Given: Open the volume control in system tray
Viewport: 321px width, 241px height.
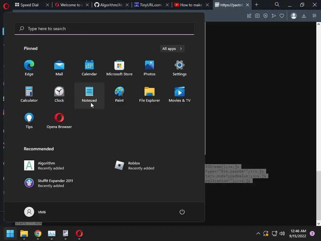Looking at the screenshot, I should point(282,233).
